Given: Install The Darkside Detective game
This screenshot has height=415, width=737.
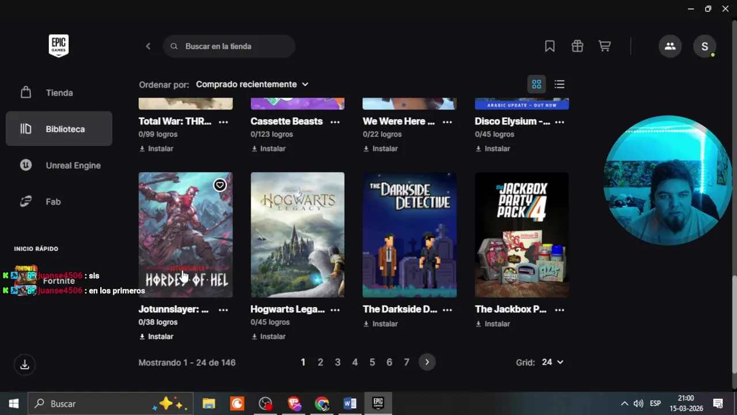Looking at the screenshot, I should [x=381, y=324].
